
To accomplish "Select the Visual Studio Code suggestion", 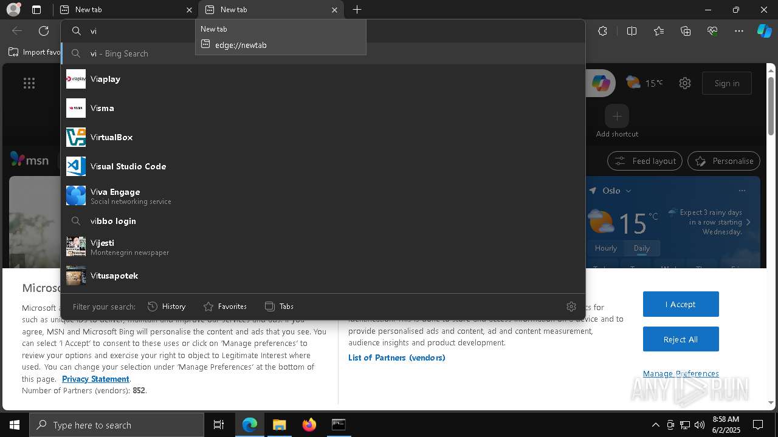I will 323,166.
